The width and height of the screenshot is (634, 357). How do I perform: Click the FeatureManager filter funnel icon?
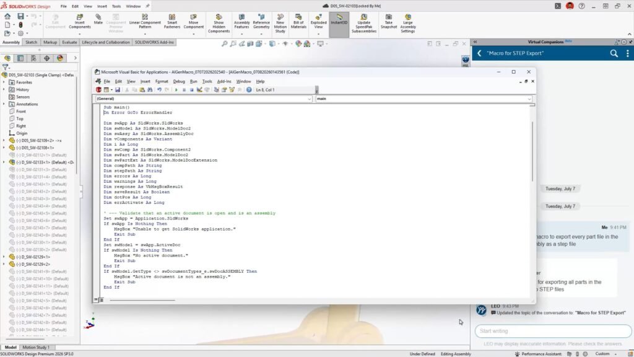point(5,67)
